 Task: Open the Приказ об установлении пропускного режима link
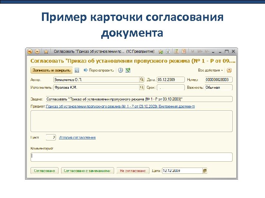click(120, 106)
